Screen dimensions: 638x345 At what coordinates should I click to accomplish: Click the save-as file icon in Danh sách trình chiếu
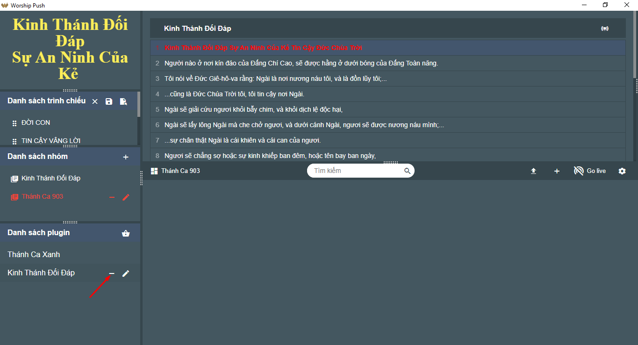(x=123, y=101)
